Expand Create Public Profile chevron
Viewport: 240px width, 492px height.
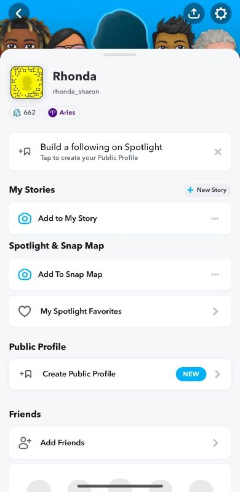217,374
